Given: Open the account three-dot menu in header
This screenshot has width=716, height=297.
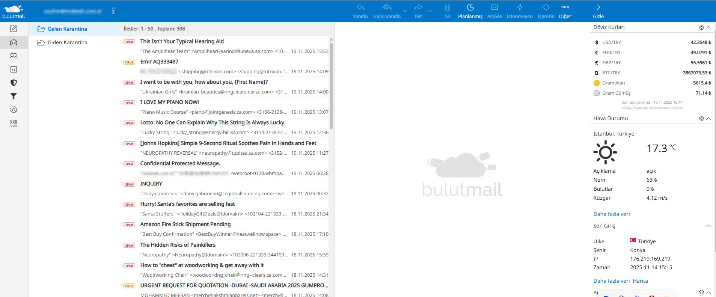Looking at the screenshot, I should coord(113,11).
